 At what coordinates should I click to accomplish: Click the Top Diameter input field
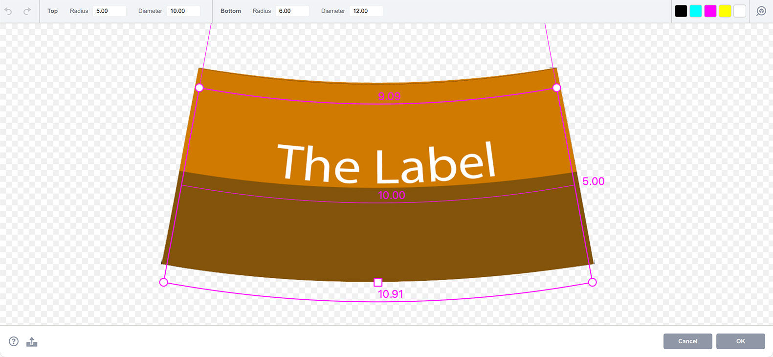[183, 11]
